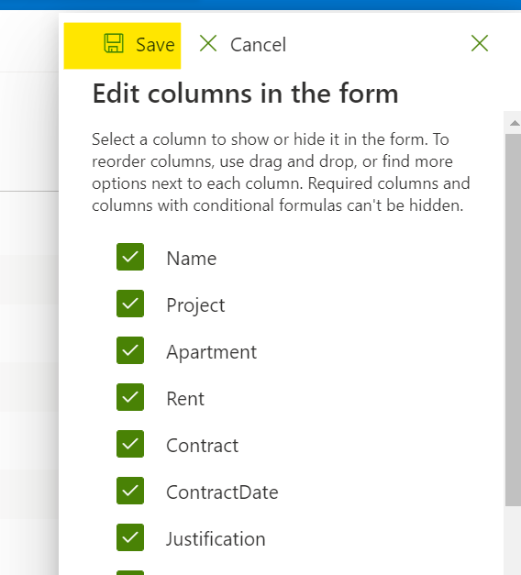Toggle the partially visible checkbox below Justification
521x575 pixels.
point(130,573)
